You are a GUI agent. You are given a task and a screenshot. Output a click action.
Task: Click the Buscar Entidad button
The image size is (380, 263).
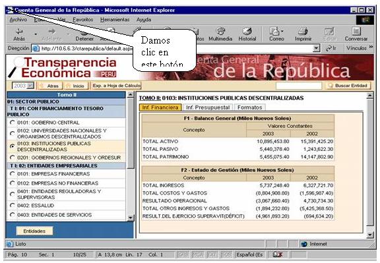(348, 86)
